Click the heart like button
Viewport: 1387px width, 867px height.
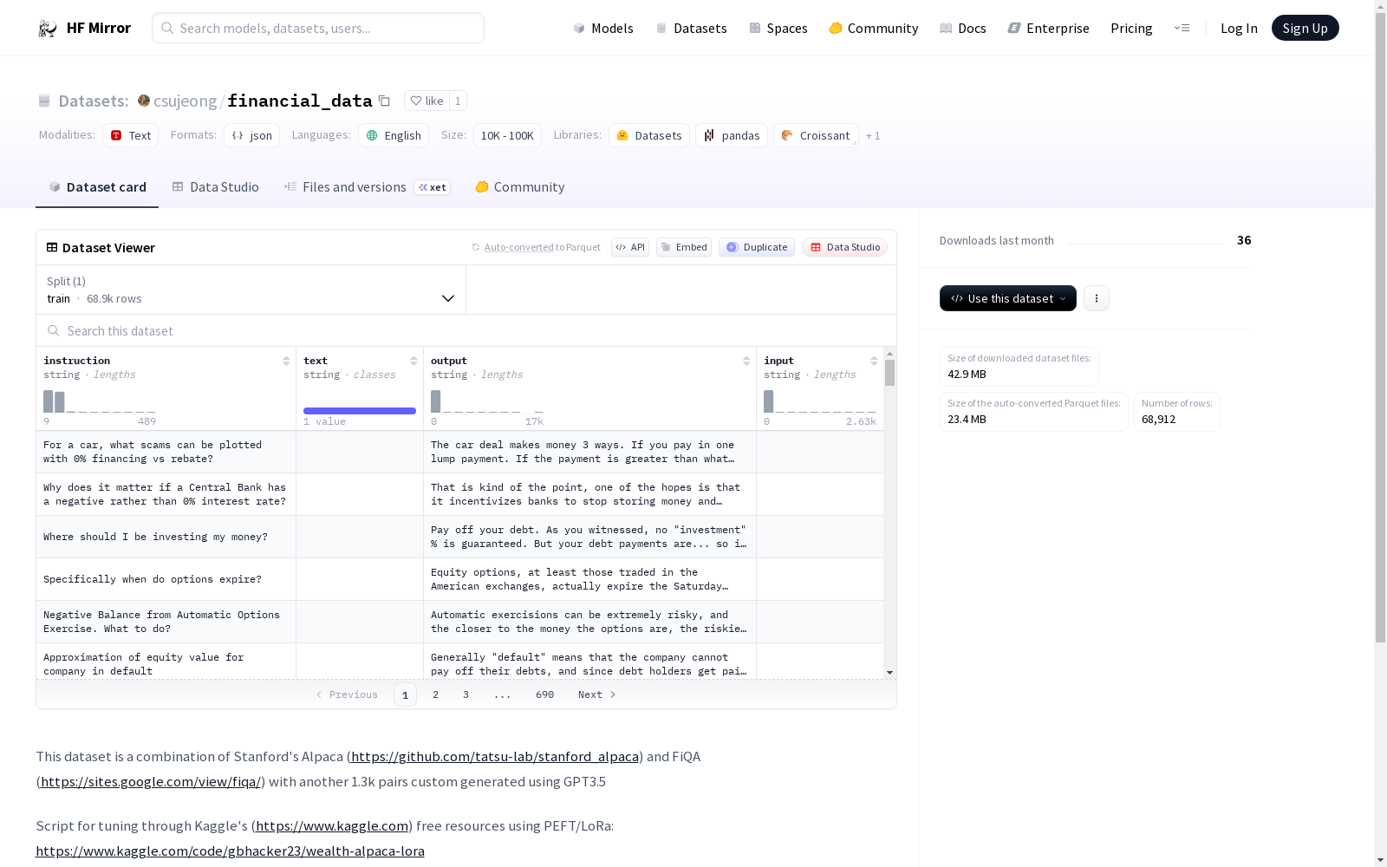coord(427,101)
